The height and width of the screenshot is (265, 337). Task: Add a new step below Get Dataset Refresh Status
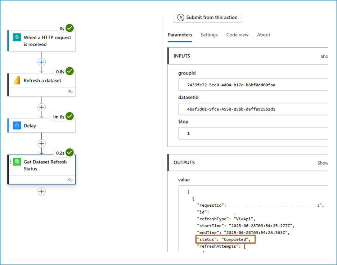(x=41, y=192)
